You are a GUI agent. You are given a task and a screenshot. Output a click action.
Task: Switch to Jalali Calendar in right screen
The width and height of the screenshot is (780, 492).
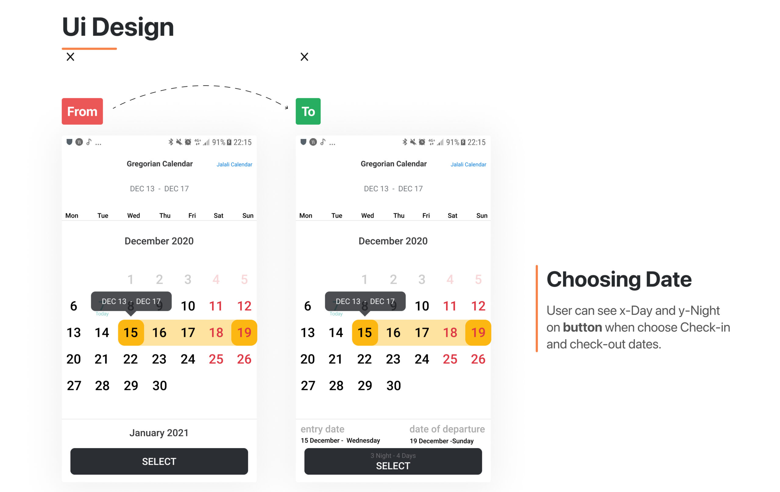468,164
